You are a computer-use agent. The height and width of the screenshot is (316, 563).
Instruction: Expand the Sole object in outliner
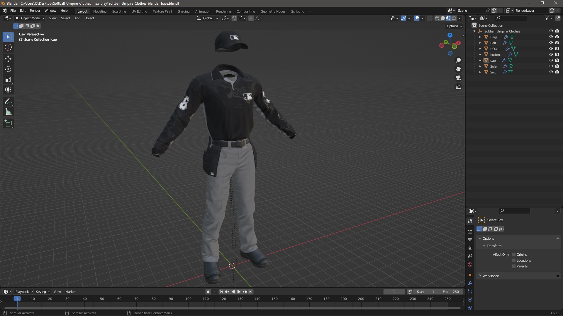pos(480,66)
